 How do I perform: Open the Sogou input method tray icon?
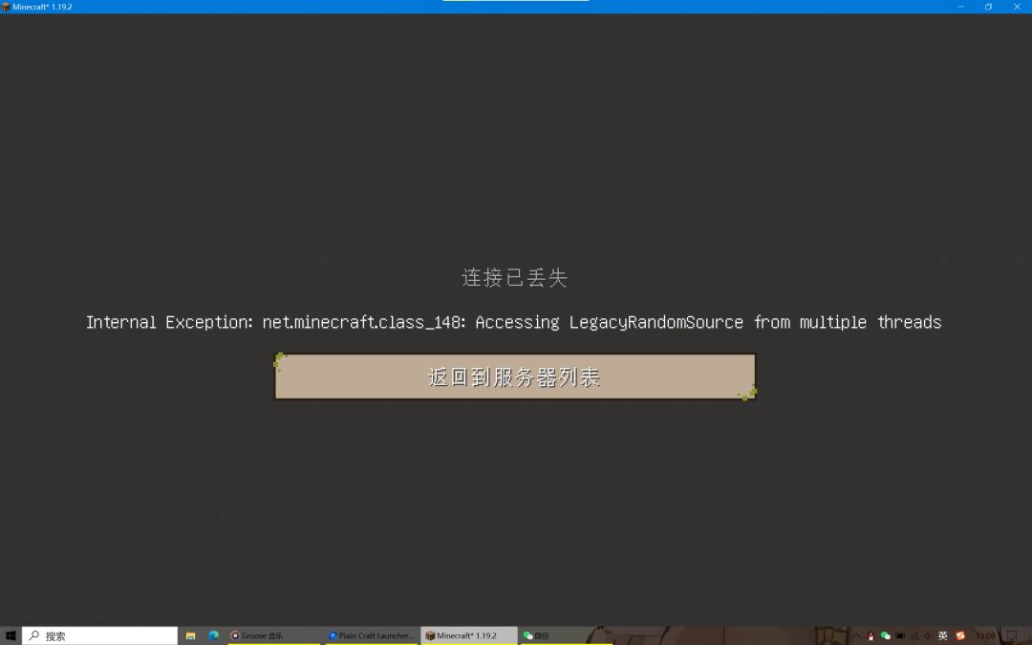tap(960, 635)
